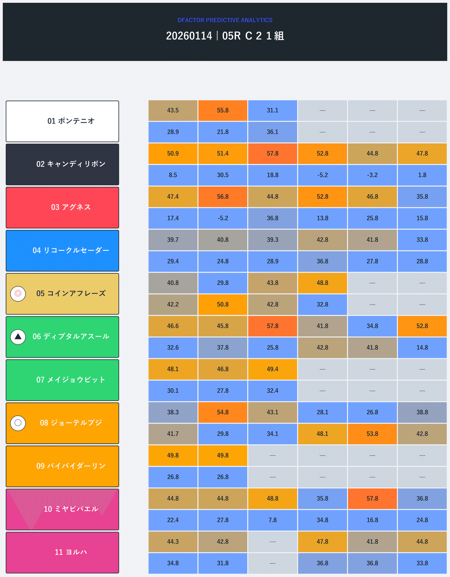
Task: Click the 1.8 cell in キャンディリボン row
Action: (422, 175)
